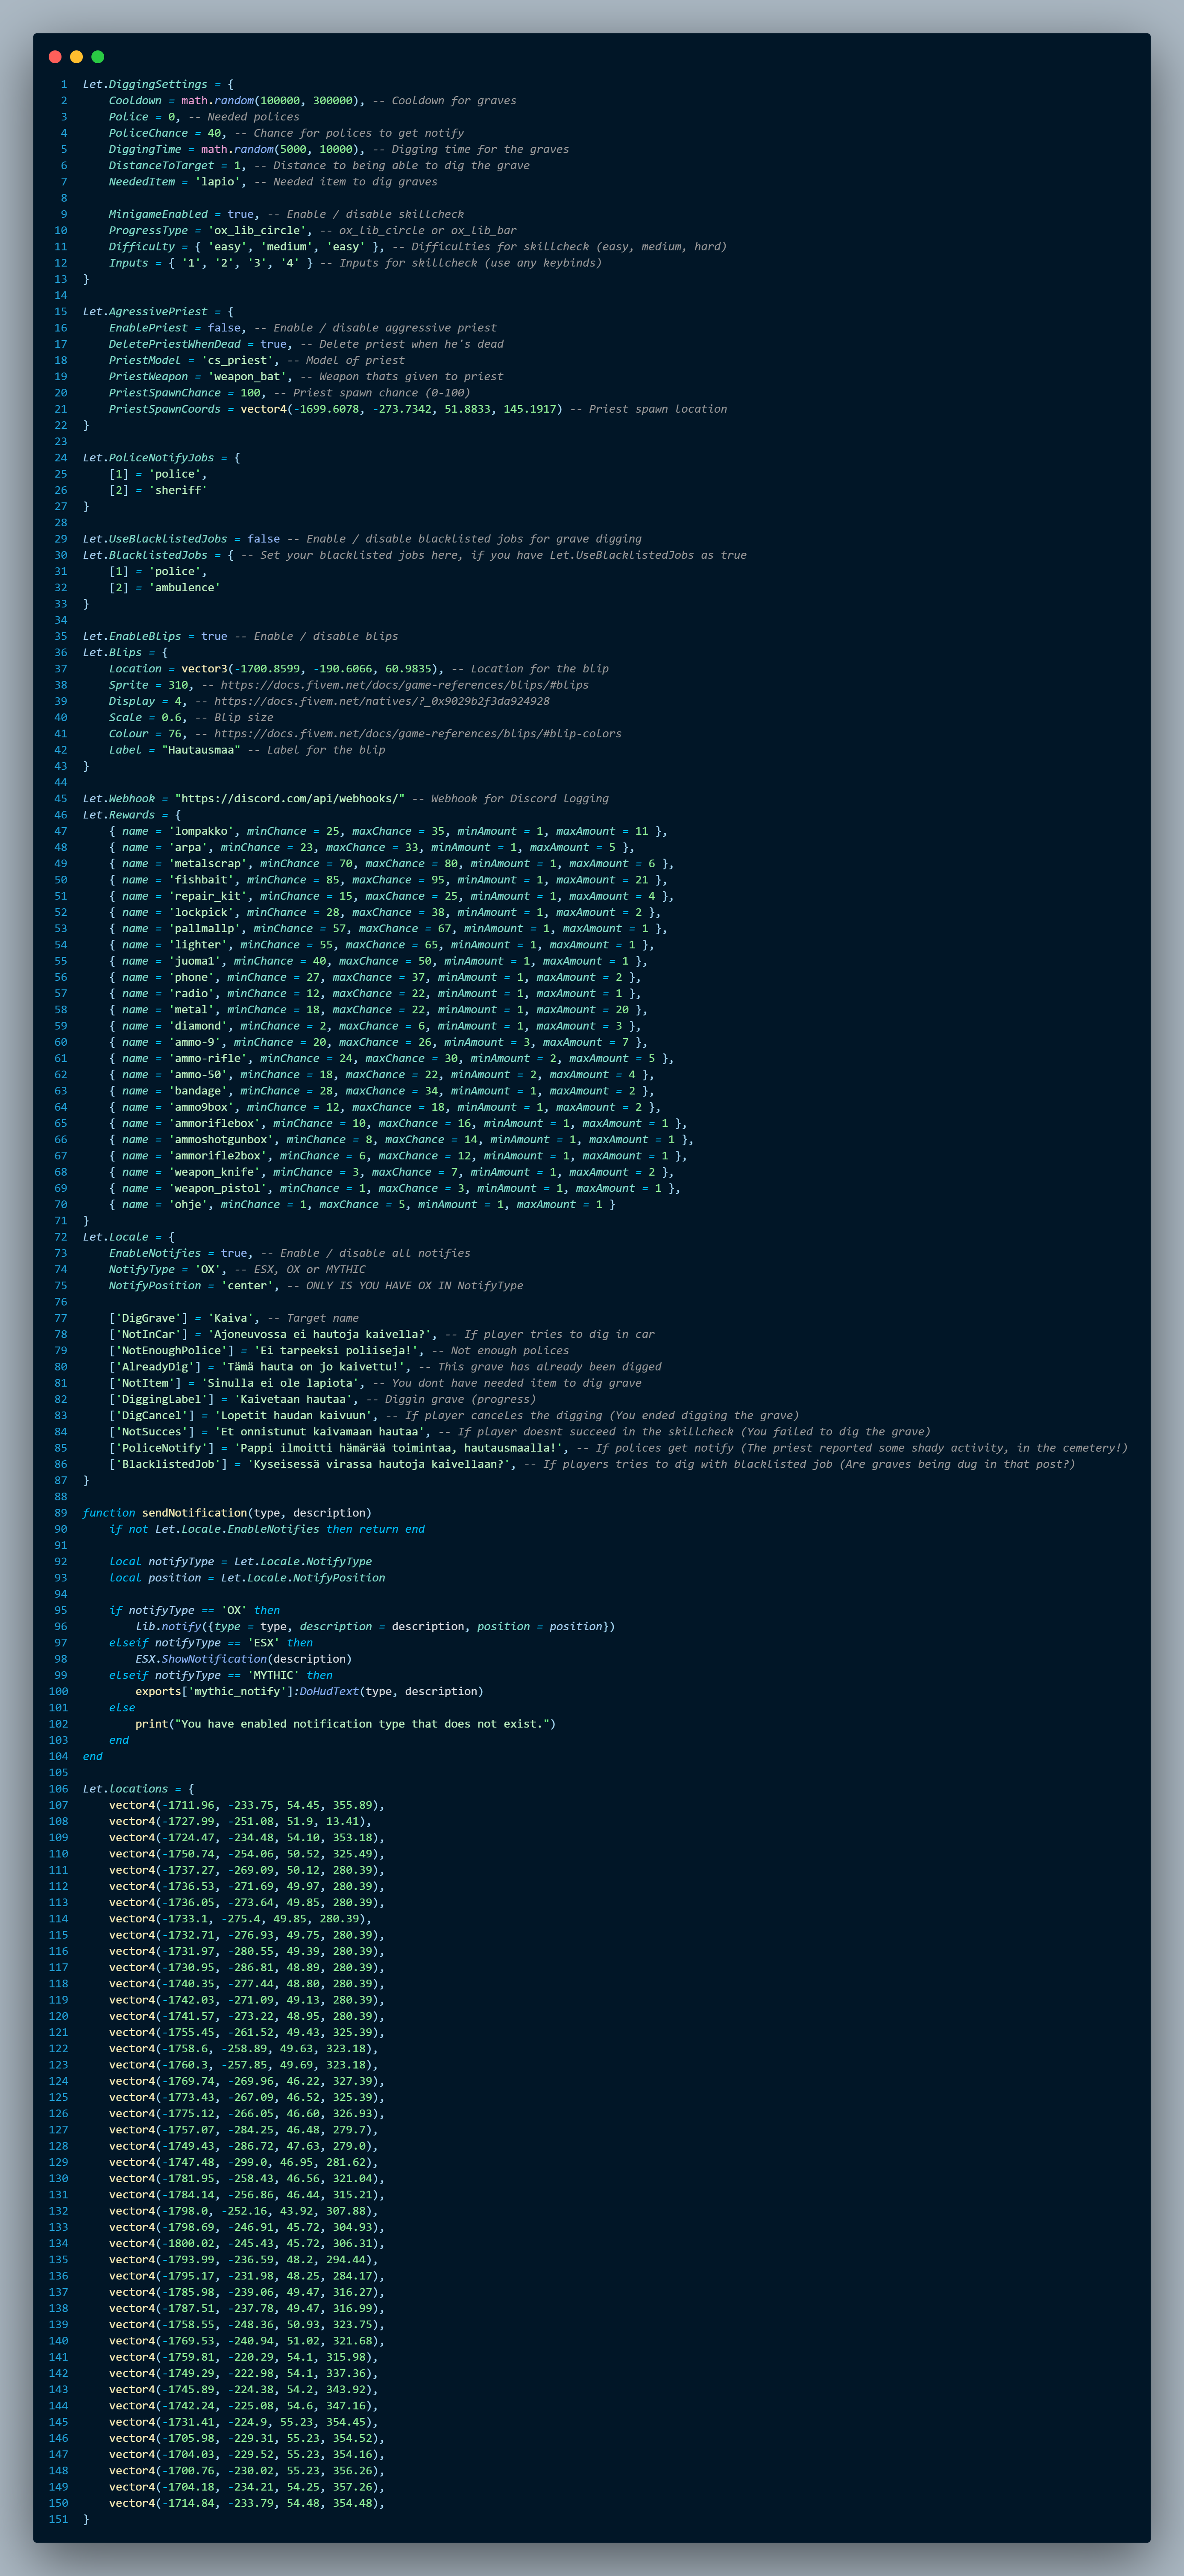Open the blips docs URL on line 38

[x=404, y=685]
